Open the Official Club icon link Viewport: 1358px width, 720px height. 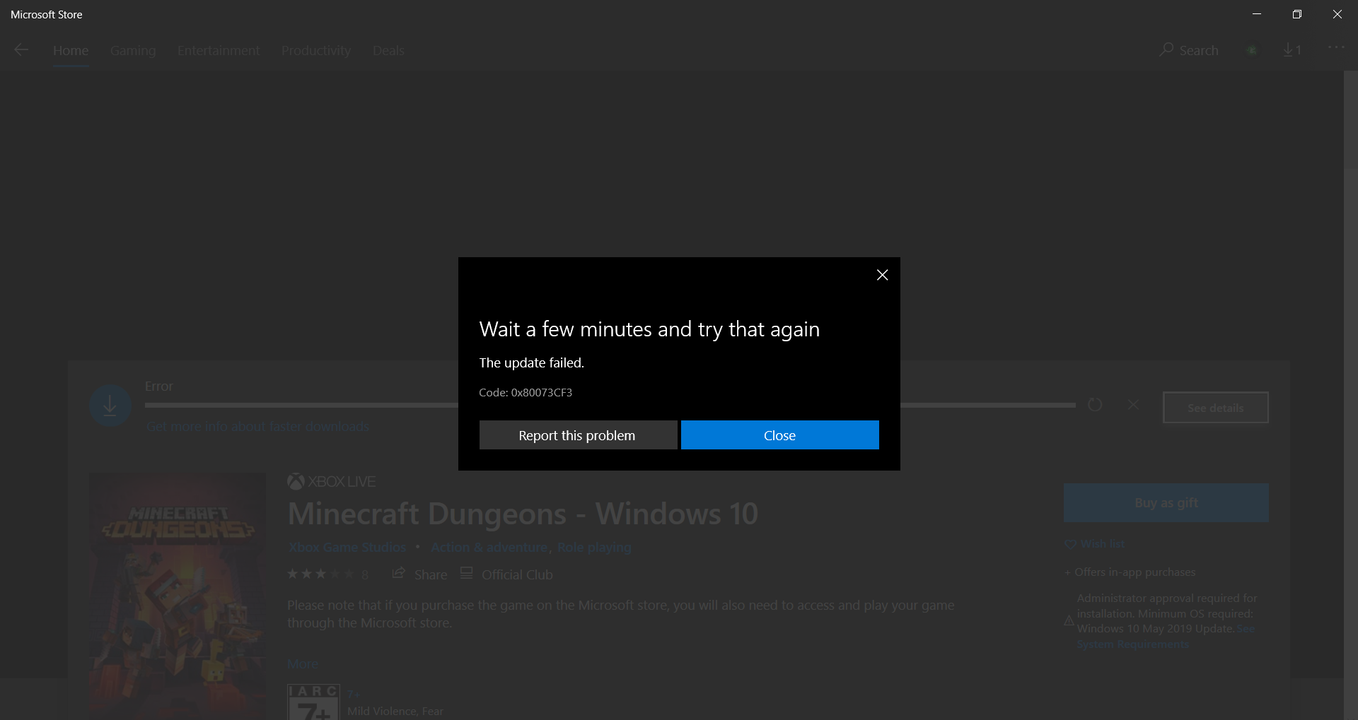pos(467,573)
